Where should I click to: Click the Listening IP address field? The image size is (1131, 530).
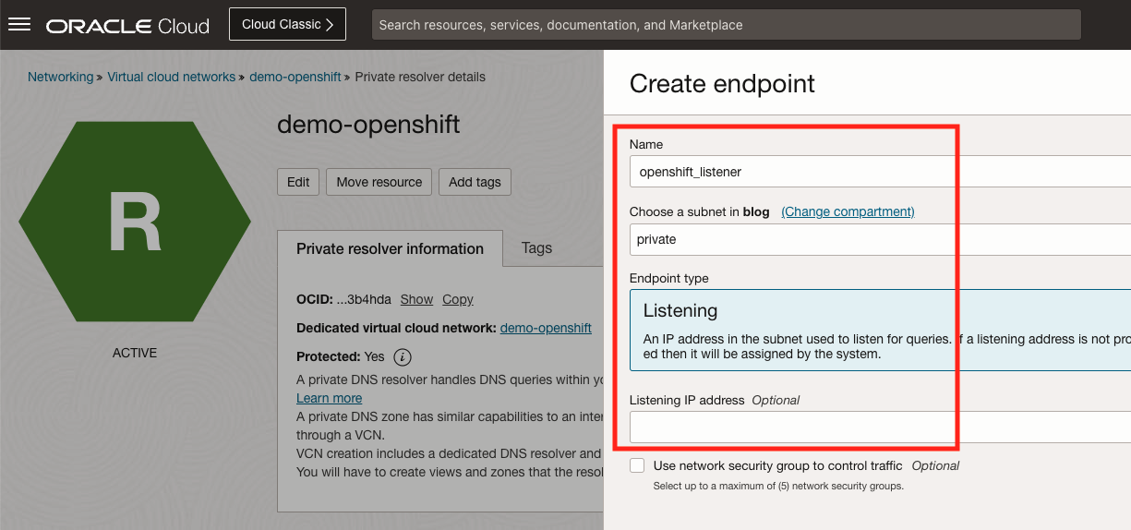880,428
